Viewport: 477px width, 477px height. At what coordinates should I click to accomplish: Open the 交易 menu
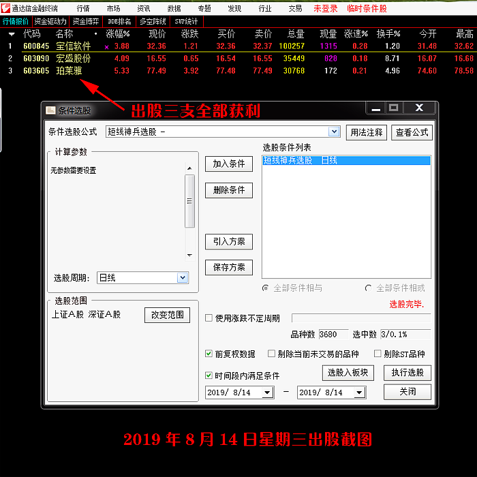295,8
